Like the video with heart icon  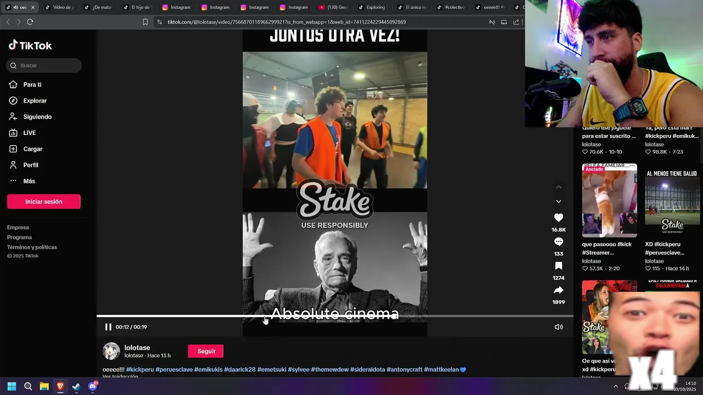pyautogui.click(x=559, y=218)
